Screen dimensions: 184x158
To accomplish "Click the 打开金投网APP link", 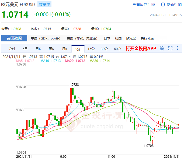I will coord(141,49).
